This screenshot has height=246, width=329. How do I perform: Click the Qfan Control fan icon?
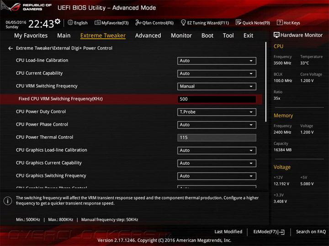[138, 22]
